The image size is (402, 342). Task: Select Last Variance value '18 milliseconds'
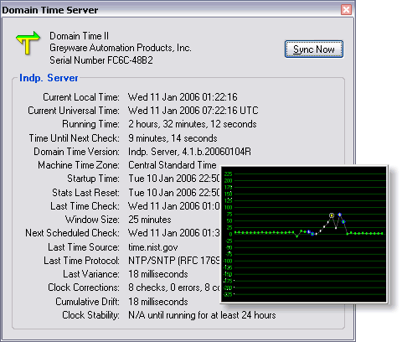[158, 274]
